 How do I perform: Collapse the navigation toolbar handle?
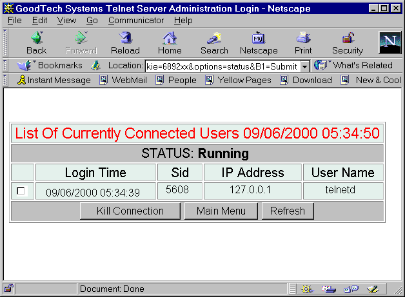click(5, 43)
